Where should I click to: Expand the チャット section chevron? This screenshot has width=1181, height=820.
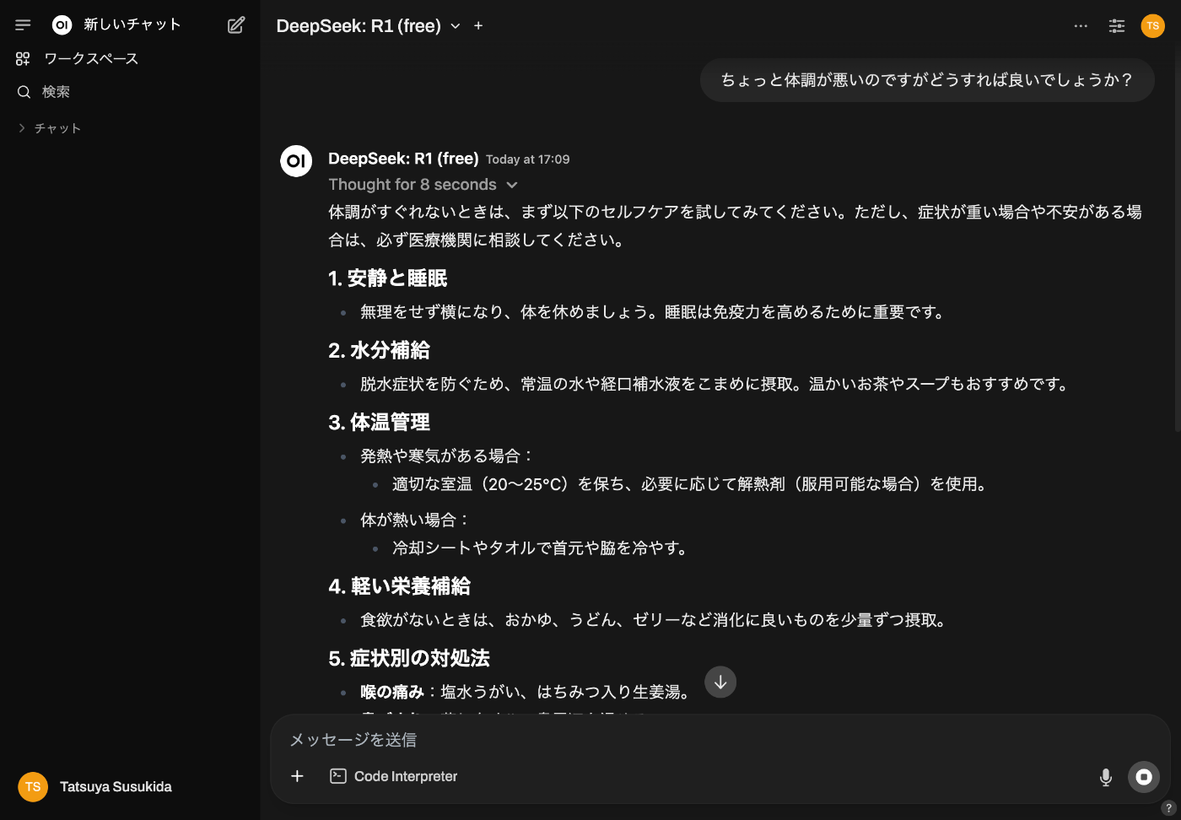tap(22, 128)
